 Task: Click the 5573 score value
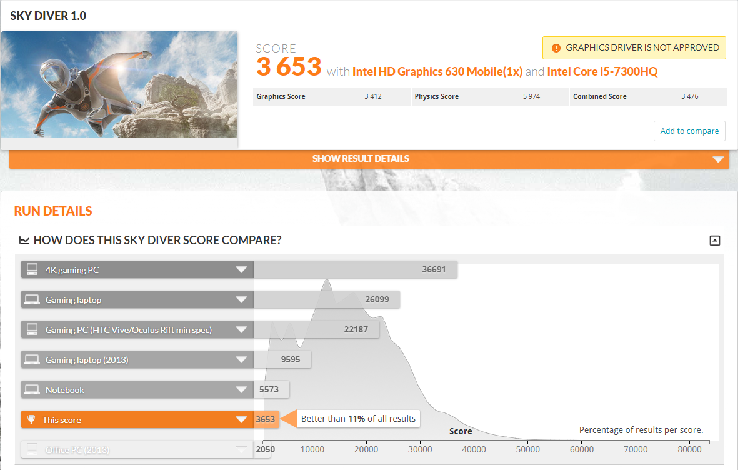(x=269, y=389)
